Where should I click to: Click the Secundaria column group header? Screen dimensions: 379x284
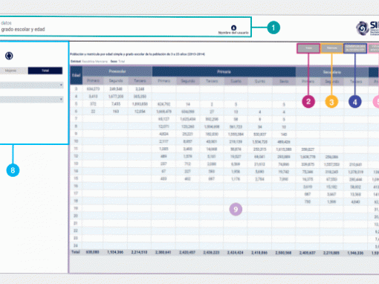332,72
